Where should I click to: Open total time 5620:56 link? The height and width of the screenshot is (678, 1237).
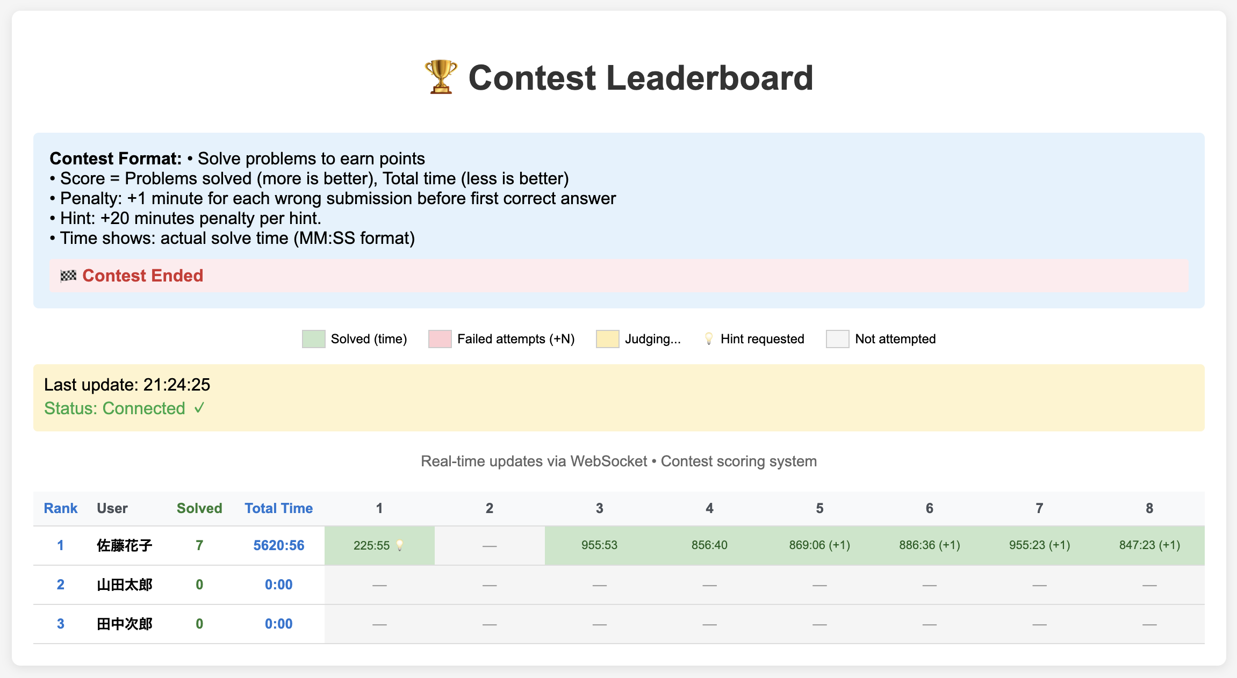[278, 545]
